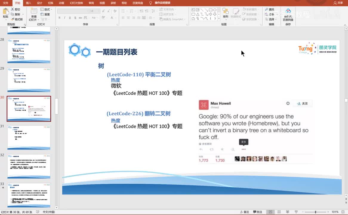
Task: Toggle Italic formatting
Action: tap(64, 18)
